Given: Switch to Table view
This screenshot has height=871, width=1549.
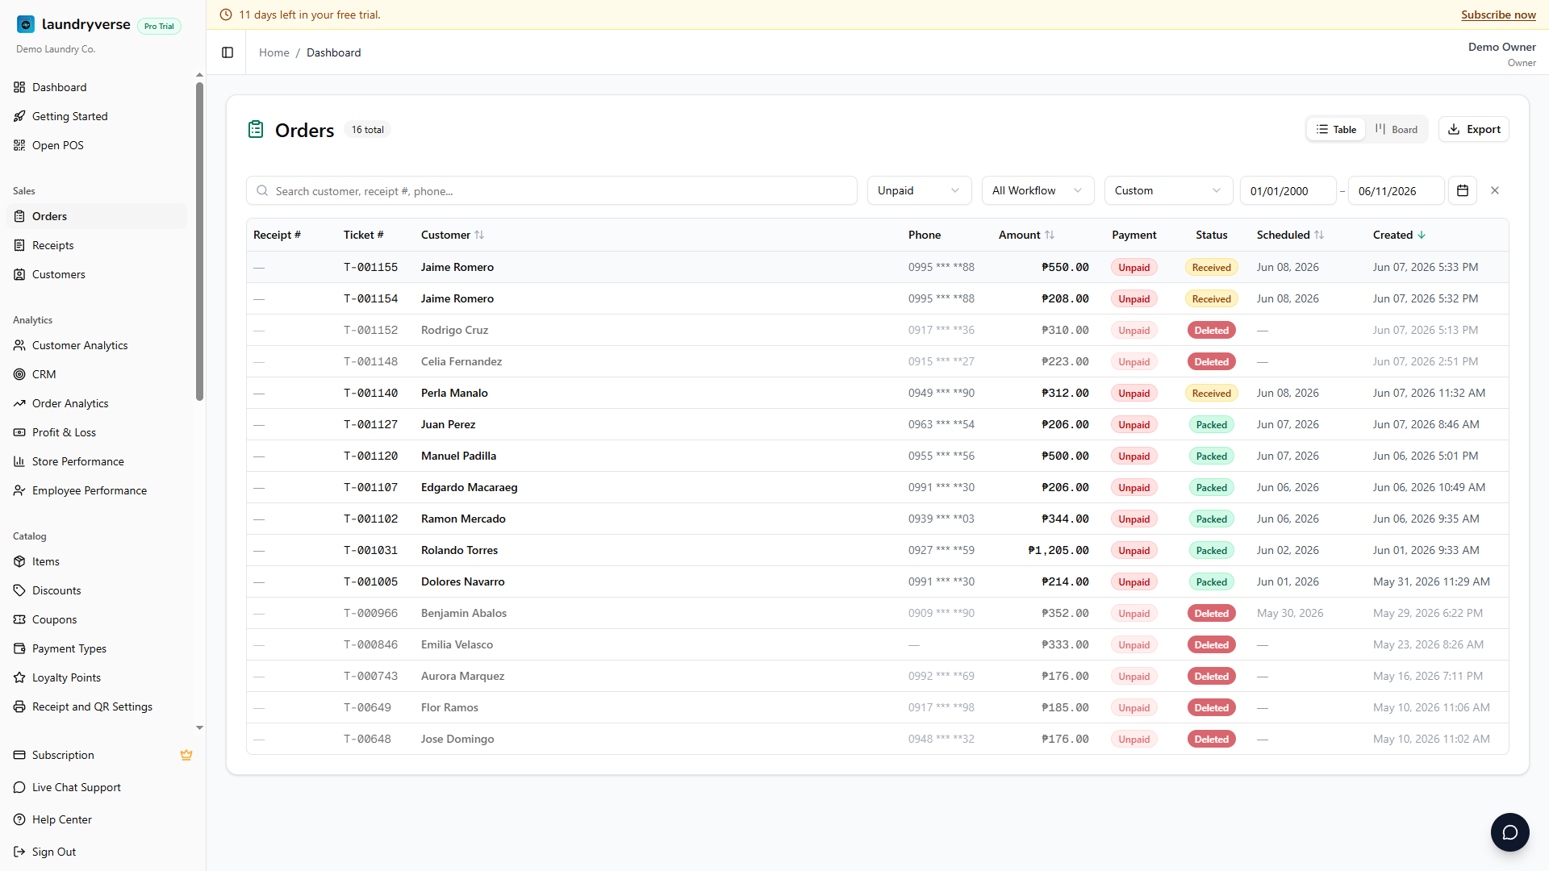Looking at the screenshot, I should click(x=1336, y=129).
